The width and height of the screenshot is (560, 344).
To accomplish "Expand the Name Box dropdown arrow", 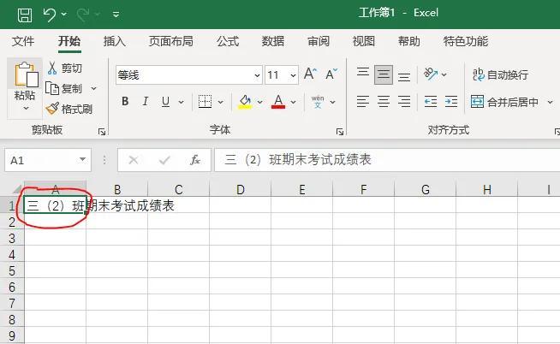I will pyautogui.click(x=82, y=160).
